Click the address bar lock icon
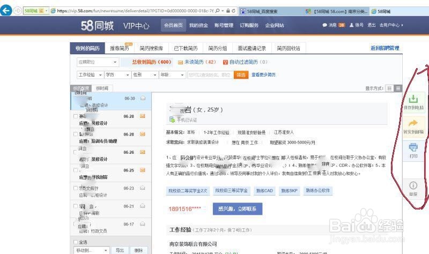Screen dimensions: 429x254 [228, 11]
